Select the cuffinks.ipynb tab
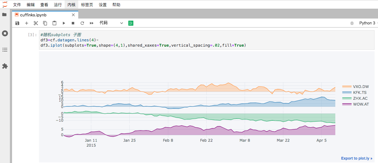The width and height of the screenshot is (378, 163). pos(45,15)
